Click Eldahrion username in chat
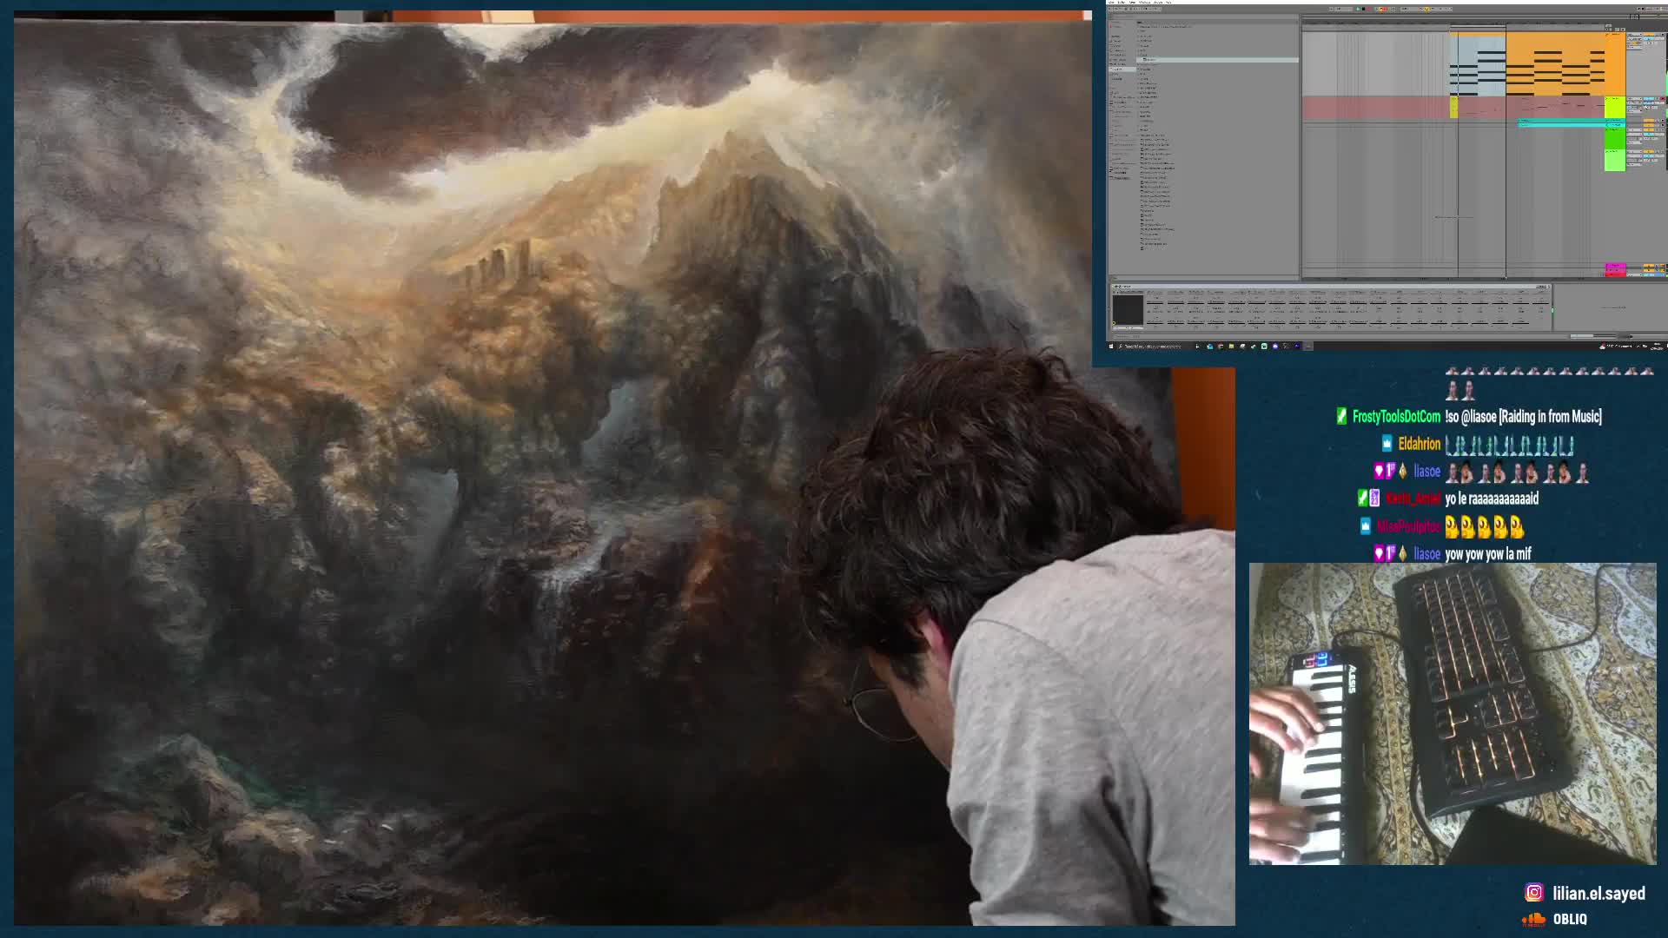The height and width of the screenshot is (938, 1668). (x=1419, y=444)
